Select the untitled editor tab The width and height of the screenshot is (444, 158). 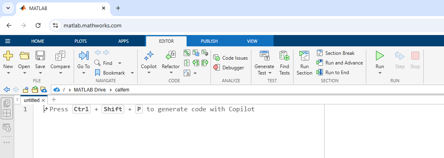pos(32,100)
